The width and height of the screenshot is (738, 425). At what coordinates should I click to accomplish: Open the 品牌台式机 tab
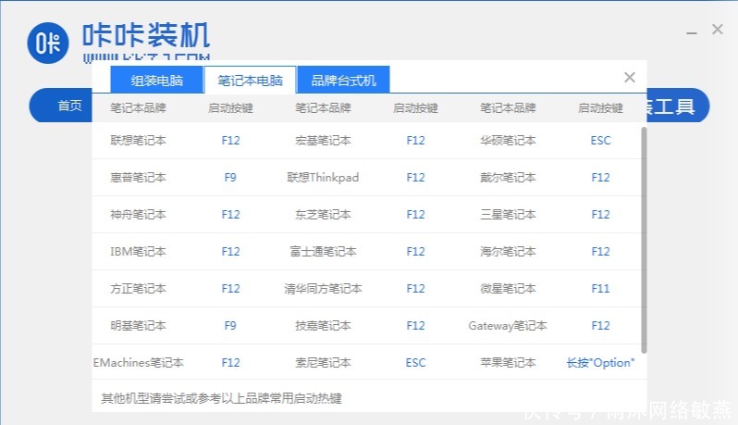tap(344, 81)
